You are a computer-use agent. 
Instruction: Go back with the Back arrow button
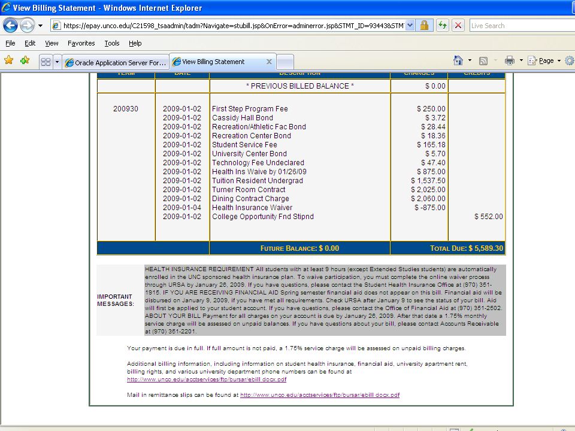click(x=10, y=25)
